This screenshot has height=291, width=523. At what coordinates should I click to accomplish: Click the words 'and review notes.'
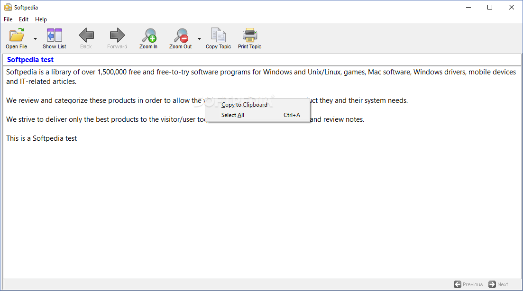point(337,119)
